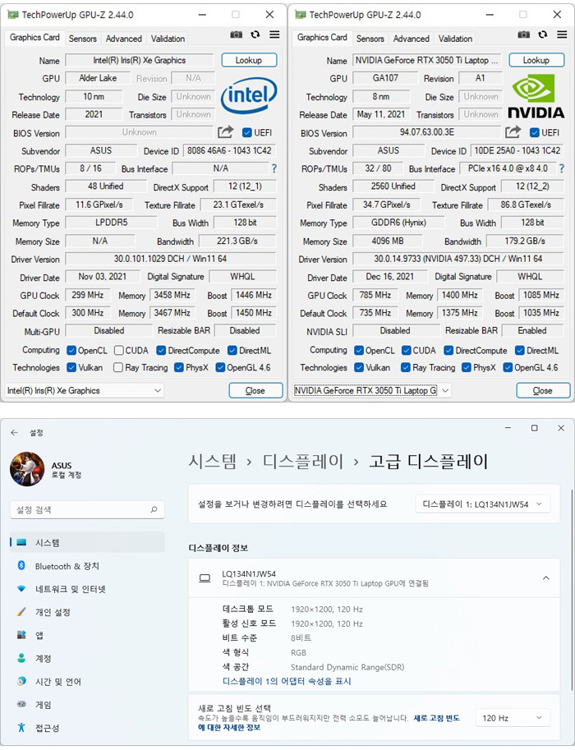Open the hamburger menu in NVIDIA GPU-Z window
The height and width of the screenshot is (750, 575).
tap(562, 35)
